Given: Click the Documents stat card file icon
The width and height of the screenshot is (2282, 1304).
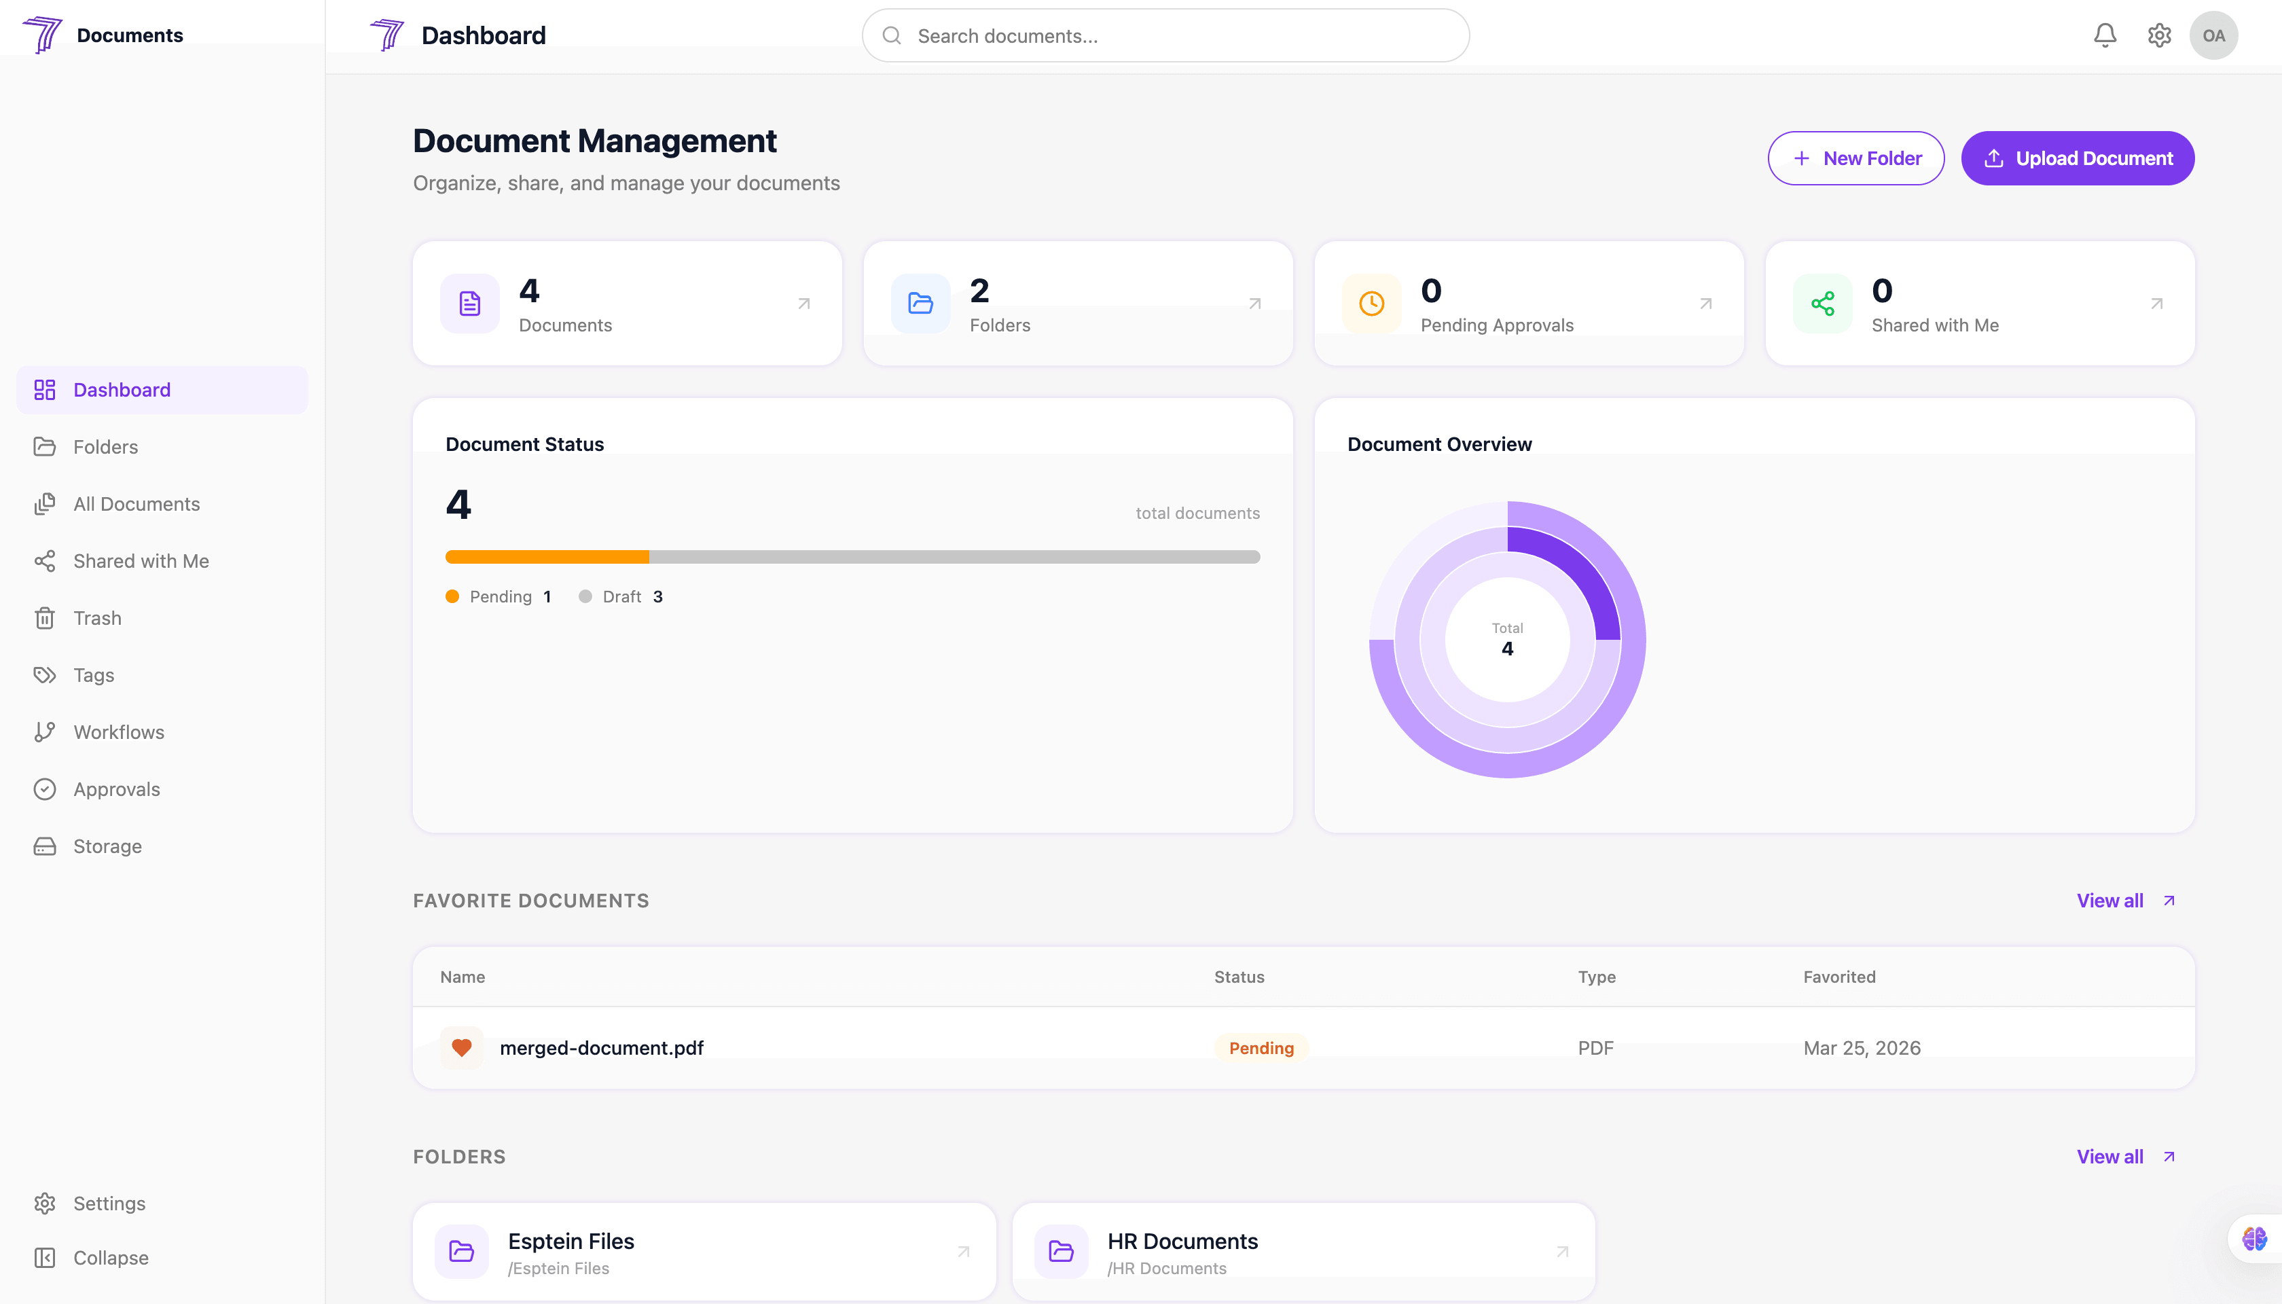Looking at the screenshot, I should pyautogui.click(x=469, y=304).
